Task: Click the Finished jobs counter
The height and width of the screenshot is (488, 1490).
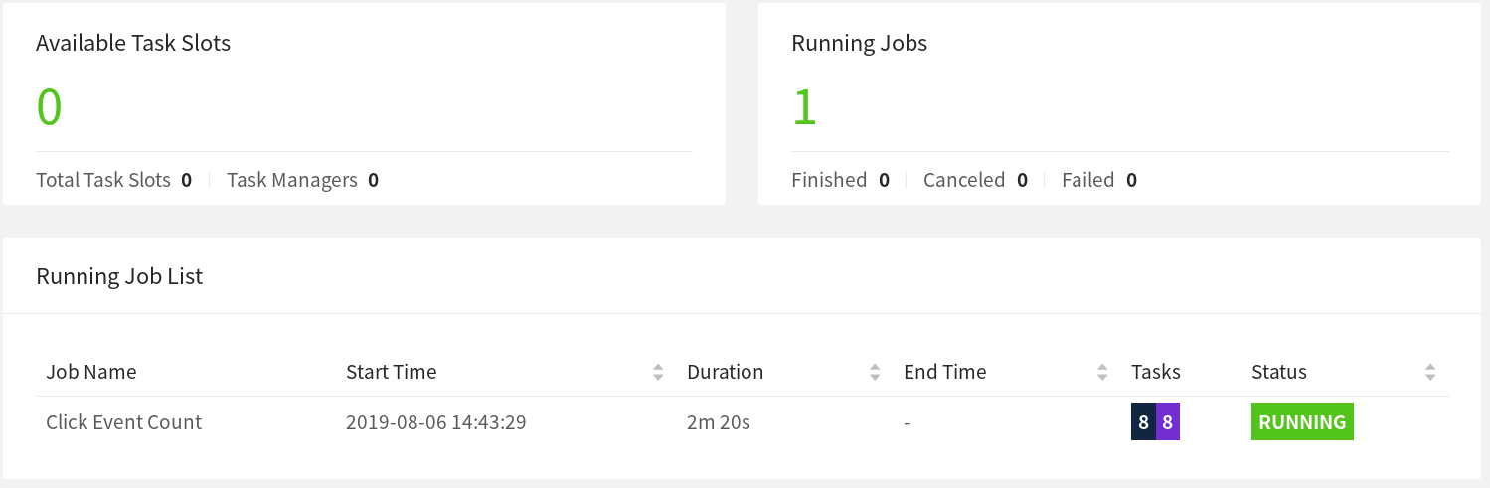Action: tap(840, 180)
